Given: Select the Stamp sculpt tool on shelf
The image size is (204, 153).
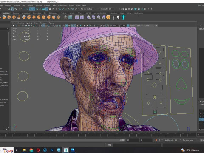Looking at the screenshot, I should [19, 17].
